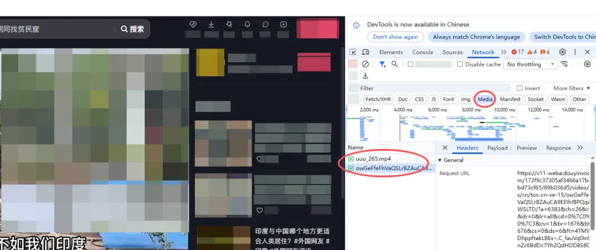The image size is (596, 250).
Task: Open the Headers tab
Action: click(467, 148)
